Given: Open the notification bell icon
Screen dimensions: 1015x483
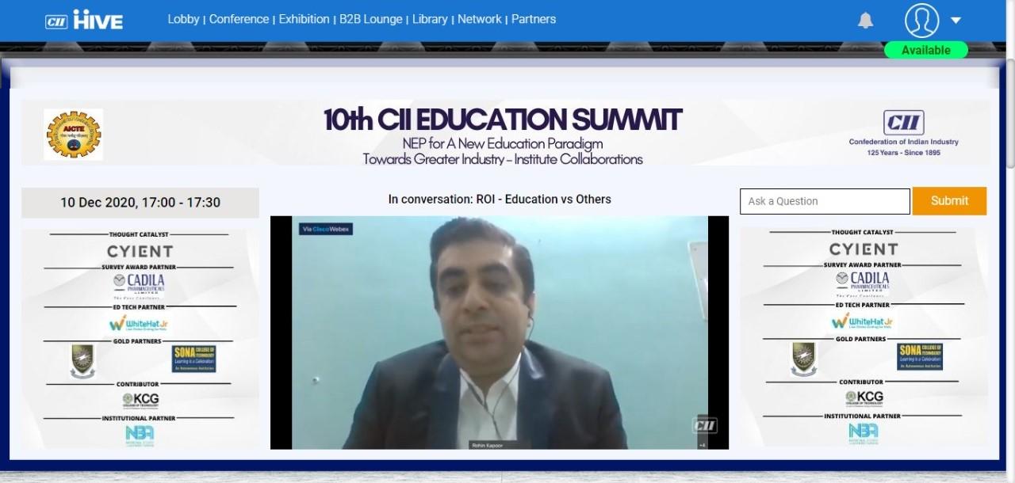Looking at the screenshot, I should point(866,21).
